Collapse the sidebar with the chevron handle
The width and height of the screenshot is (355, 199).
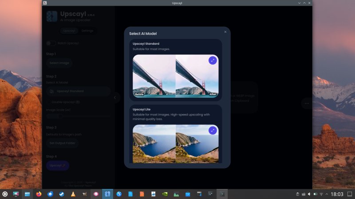click(115, 97)
